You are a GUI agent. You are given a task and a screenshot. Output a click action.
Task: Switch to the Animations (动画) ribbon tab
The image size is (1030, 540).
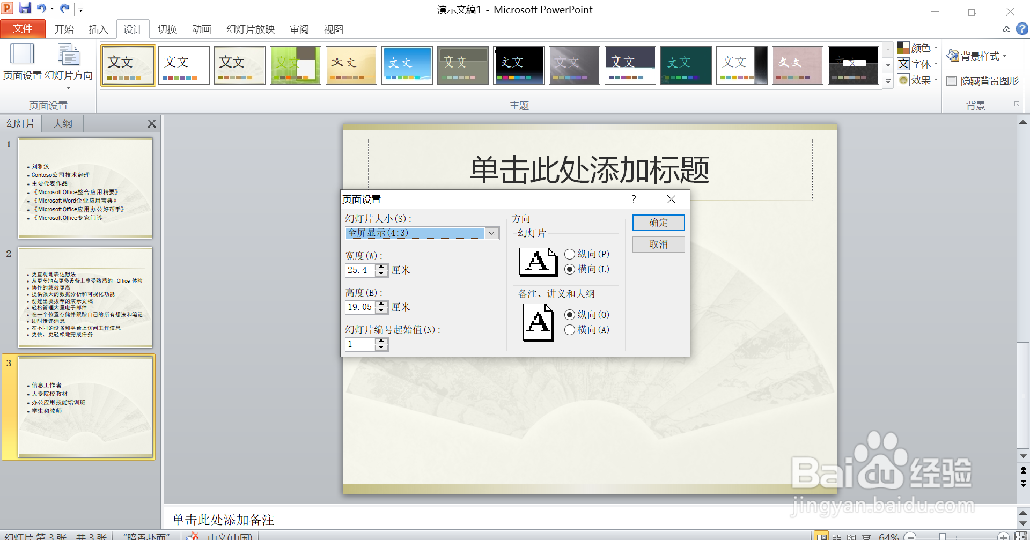[x=202, y=29]
